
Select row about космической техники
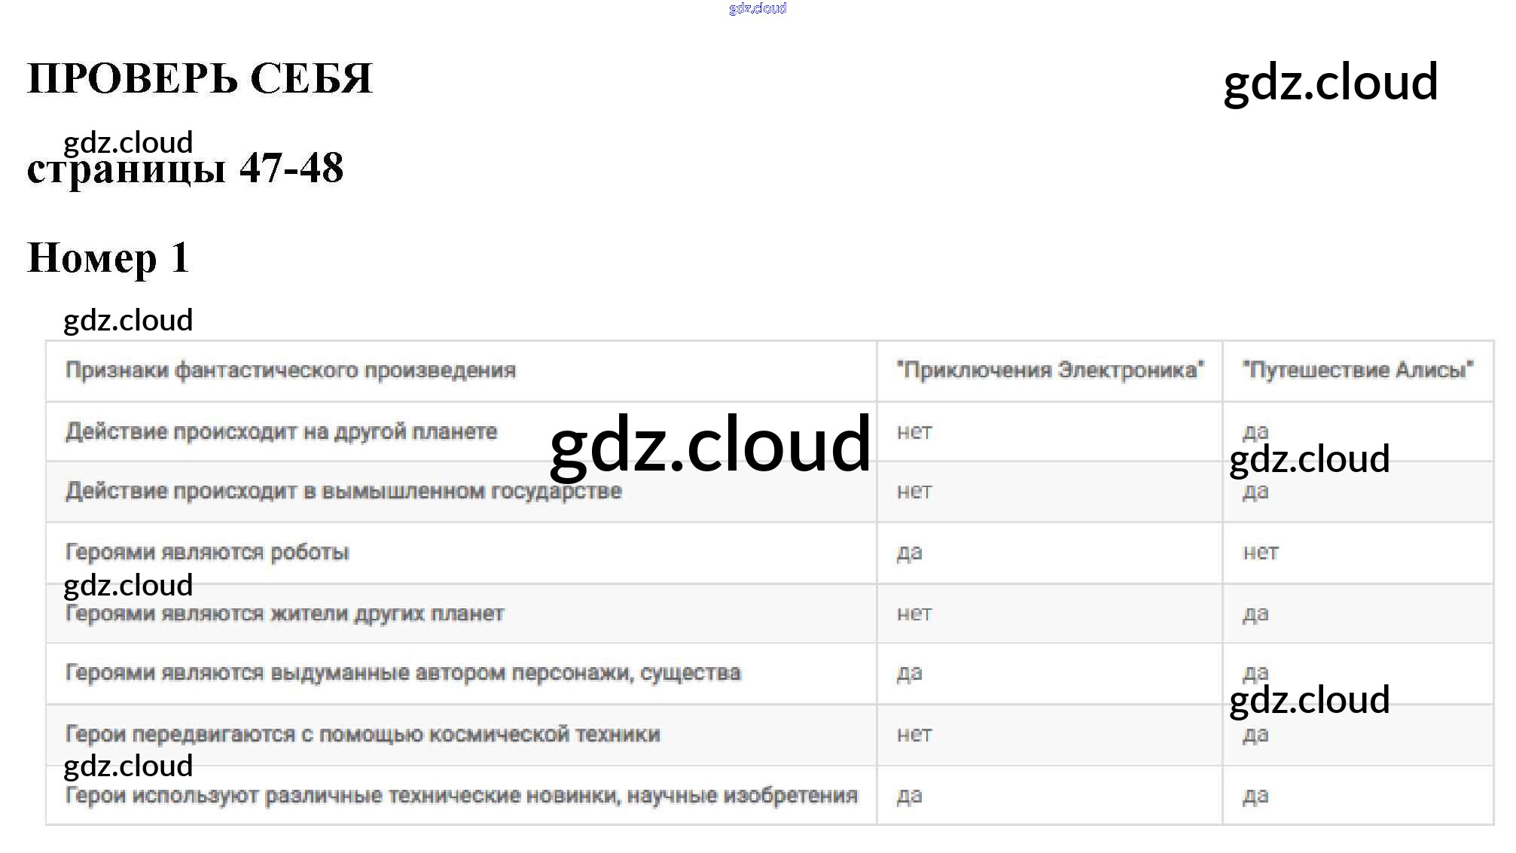point(362,734)
